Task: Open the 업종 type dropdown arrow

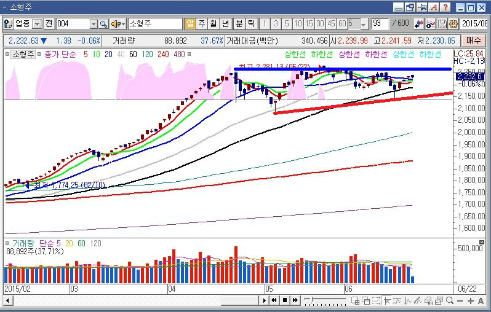Action: coord(37,24)
